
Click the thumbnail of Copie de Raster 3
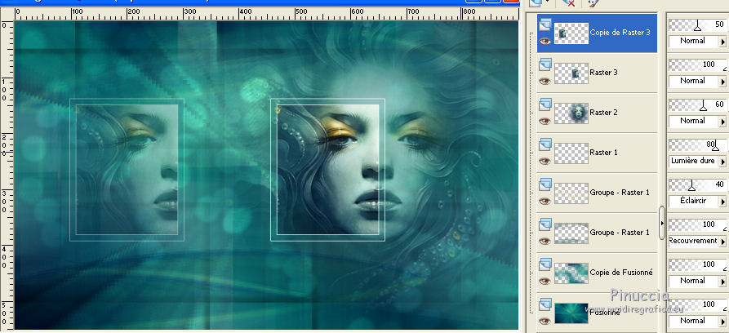571,33
